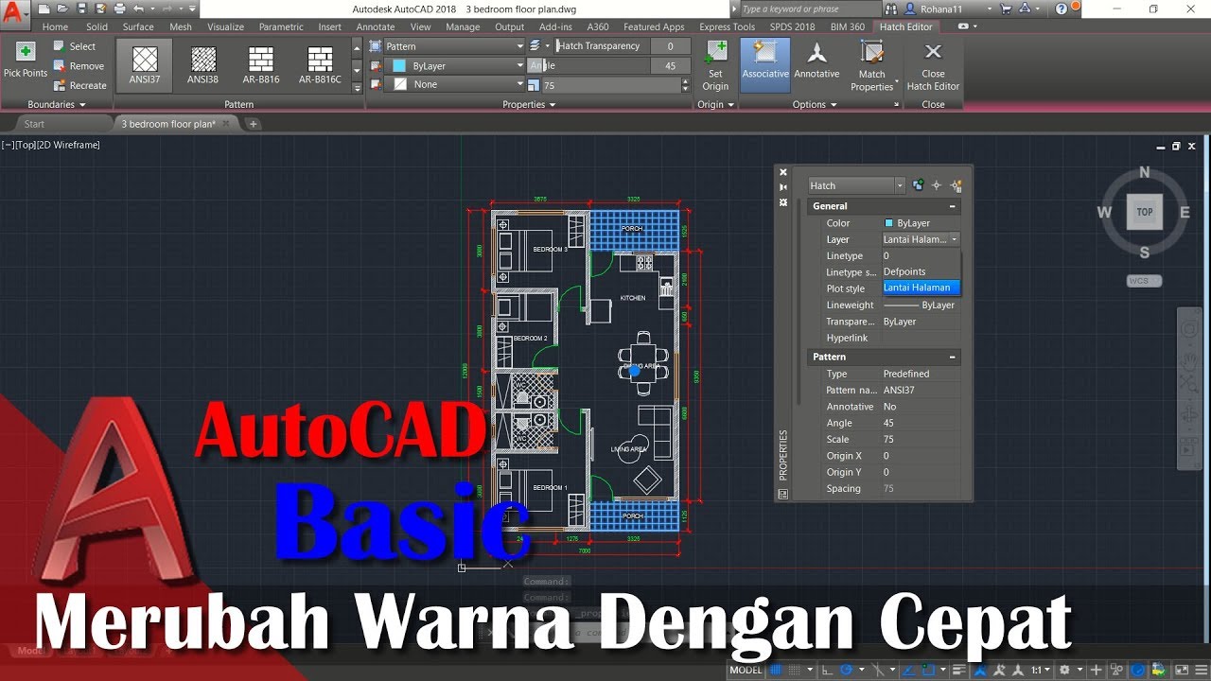Click Close Hatch Editor

point(933,66)
